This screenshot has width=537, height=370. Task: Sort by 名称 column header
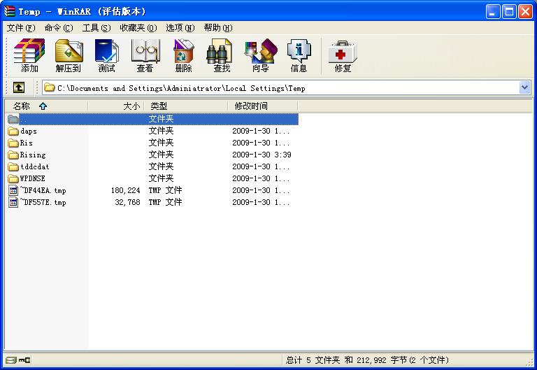pyautogui.click(x=46, y=106)
